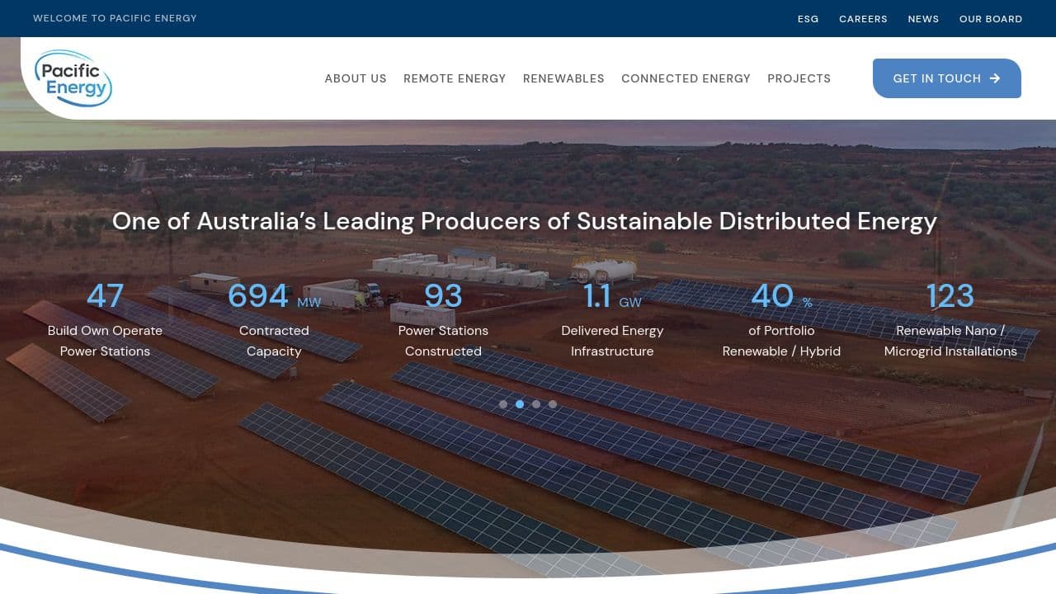Open the CAREERS page link
1056x594 pixels.
(x=863, y=18)
